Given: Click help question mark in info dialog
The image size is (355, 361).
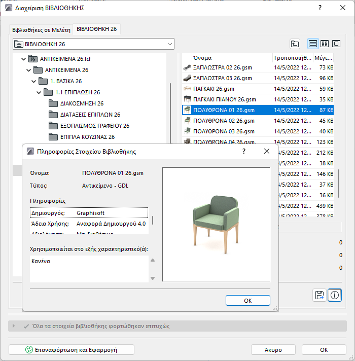Looking at the screenshot, I should point(244,151).
